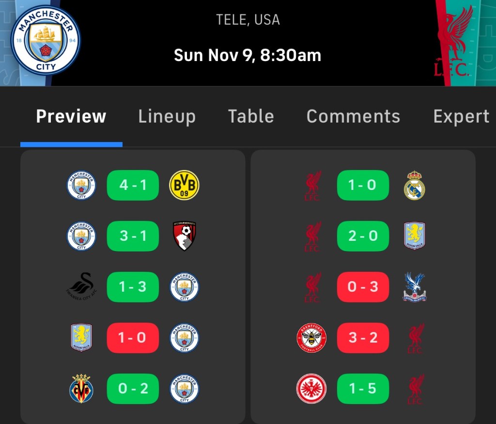Select the Bournemouth club logo
The image size is (496, 424).
(x=184, y=236)
